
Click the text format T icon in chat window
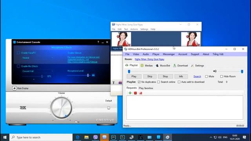pos(113,83)
